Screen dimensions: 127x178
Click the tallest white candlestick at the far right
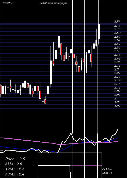coord(99,32)
